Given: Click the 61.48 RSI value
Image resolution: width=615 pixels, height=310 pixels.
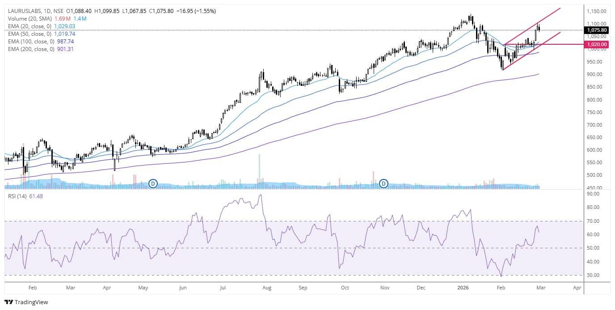Looking at the screenshot, I should 36,196.
